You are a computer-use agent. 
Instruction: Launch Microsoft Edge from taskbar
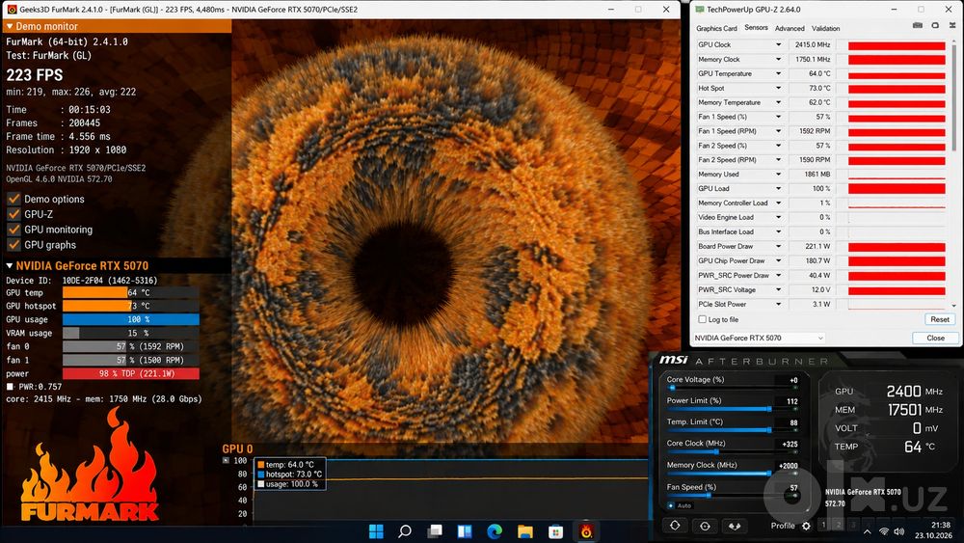(495, 531)
